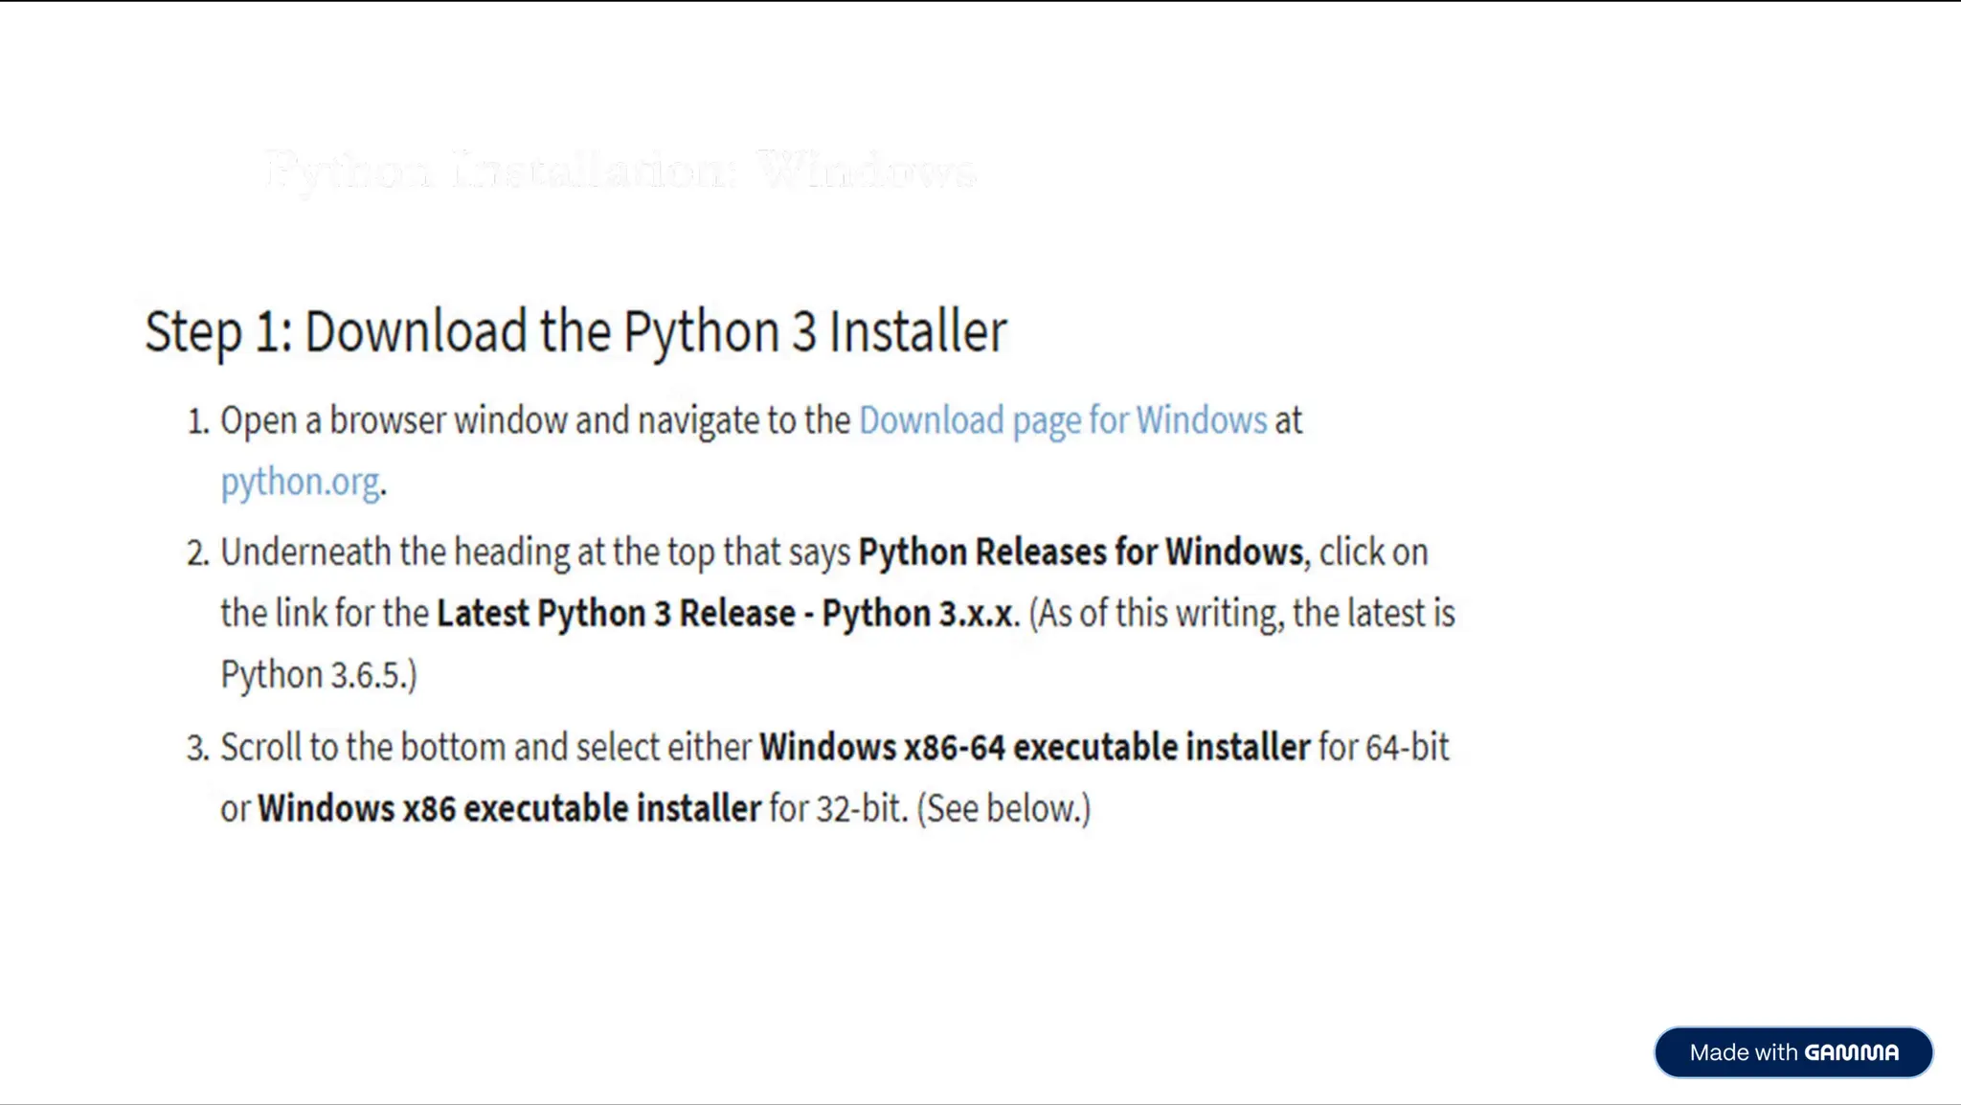
Task: Click list number 2 marker
Action: (198, 553)
